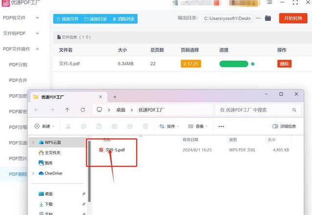
Task: Refresh the Explorer folder view
Action: pos(83,110)
